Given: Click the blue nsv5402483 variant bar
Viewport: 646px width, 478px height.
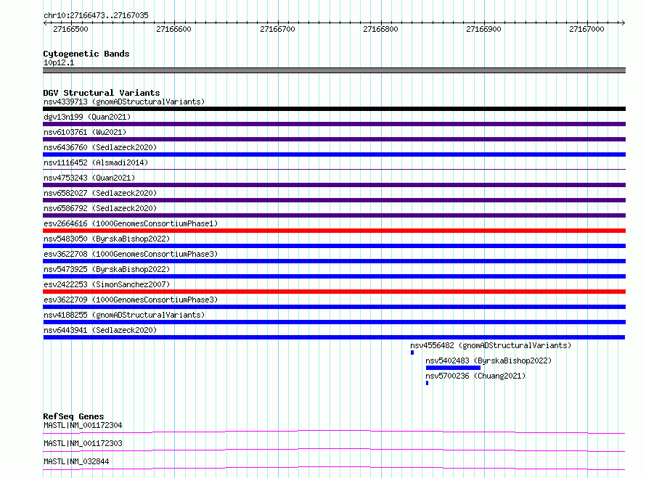Looking at the screenshot, I should 453,368.
